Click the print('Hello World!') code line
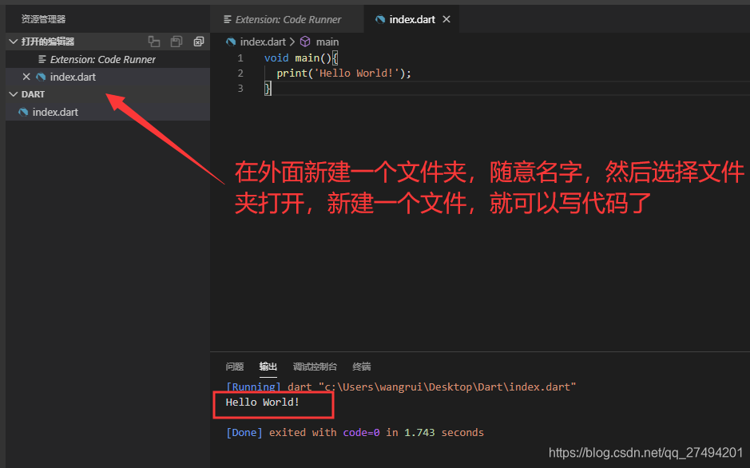The width and height of the screenshot is (750, 468). point(344,73)
